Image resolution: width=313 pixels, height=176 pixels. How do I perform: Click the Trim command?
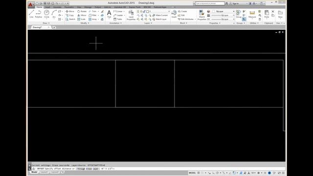[92, 11]
